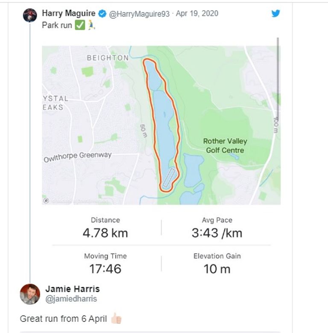
Task: Click the runner emoji after Park run
Action: coord(91,25)
